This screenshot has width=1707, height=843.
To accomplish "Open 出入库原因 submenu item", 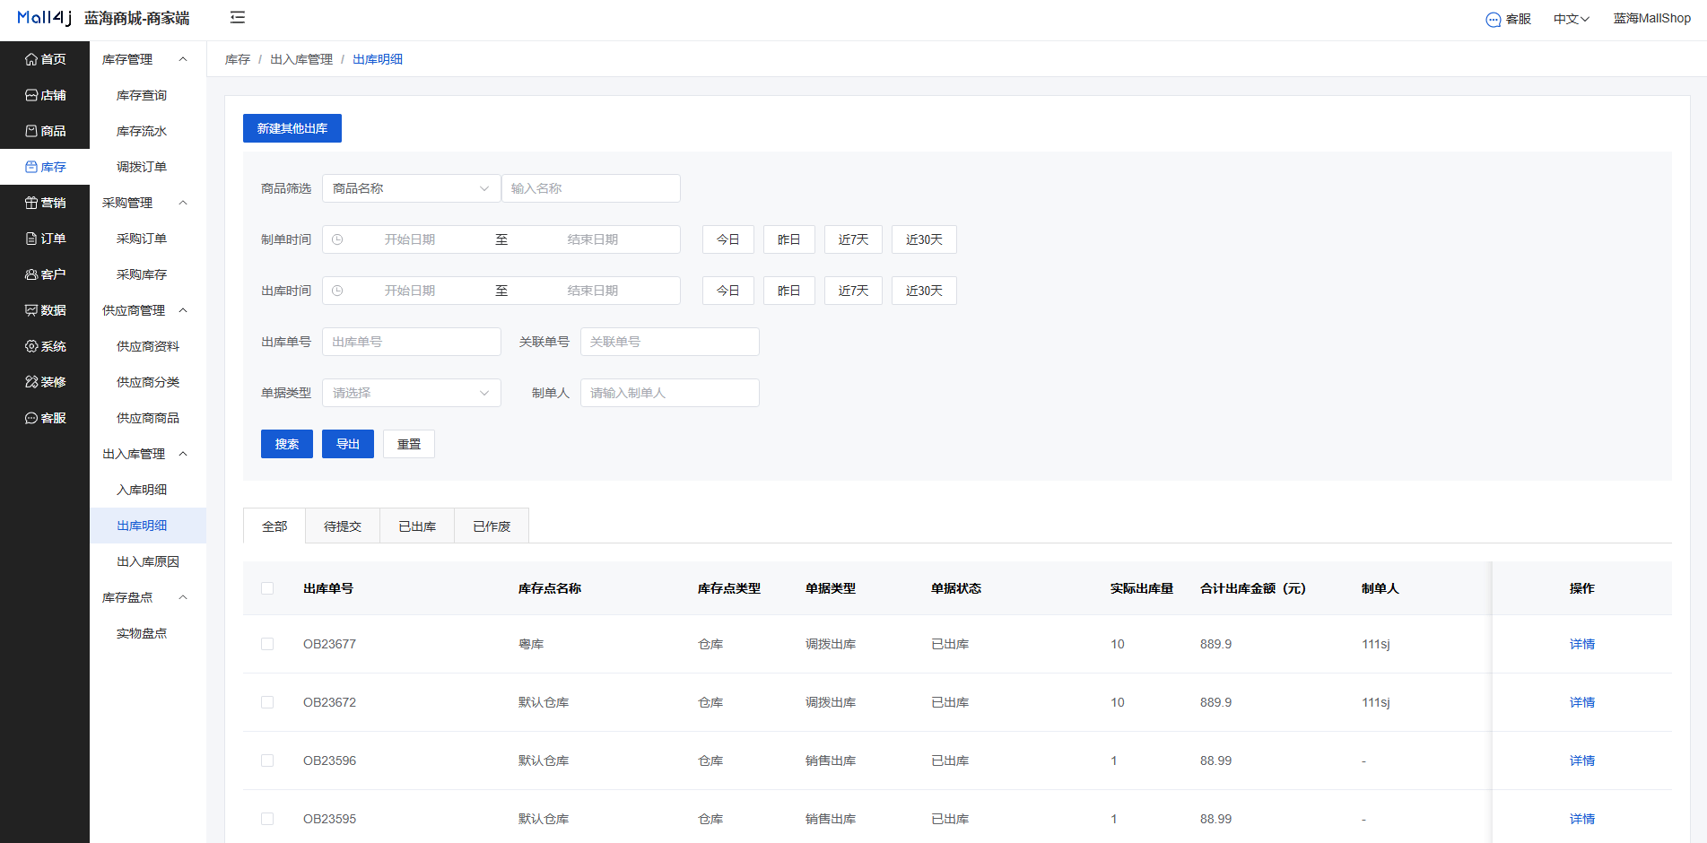I will (x=148, y=561).
